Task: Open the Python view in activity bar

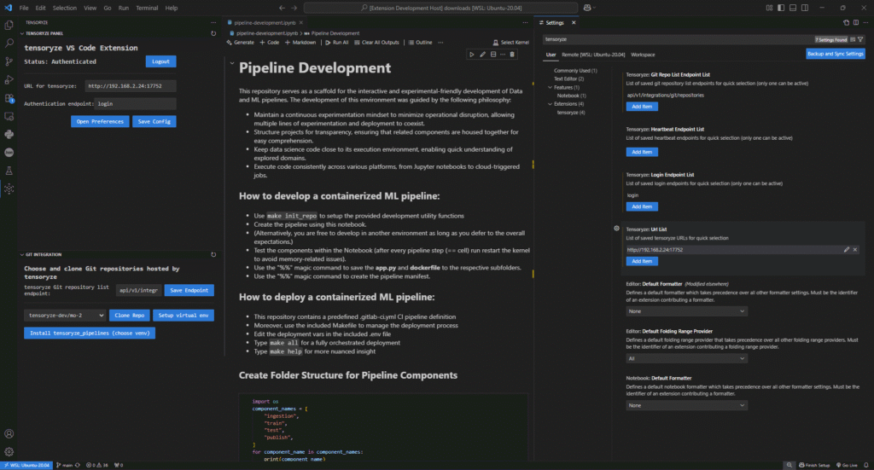Action: pos(9,134)
